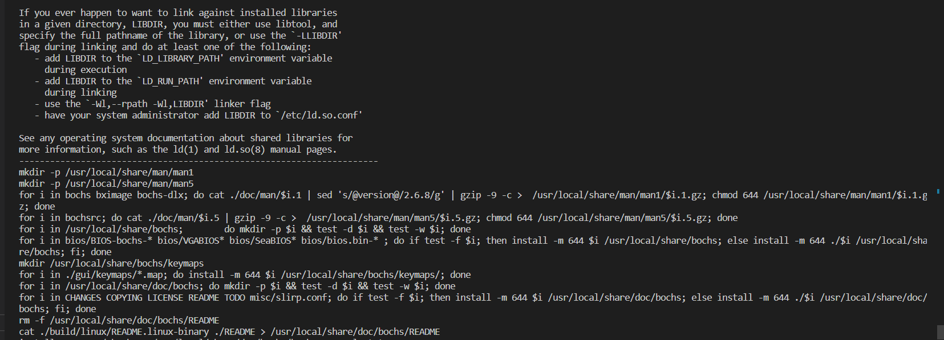Click the dashed separator line
Image resolution: width=944 pixels, height=340 pixels.
(198, 161)
